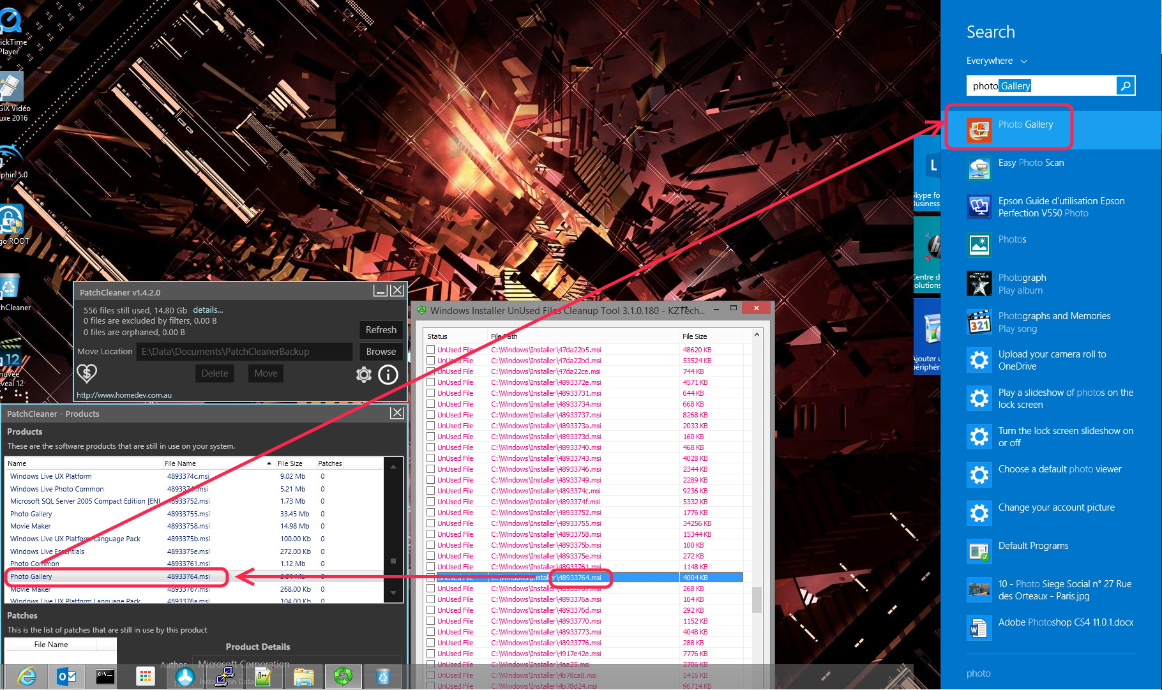Select Windows Live Essentials product row
Screen dimensions: 1162x690
coord(195,551)
